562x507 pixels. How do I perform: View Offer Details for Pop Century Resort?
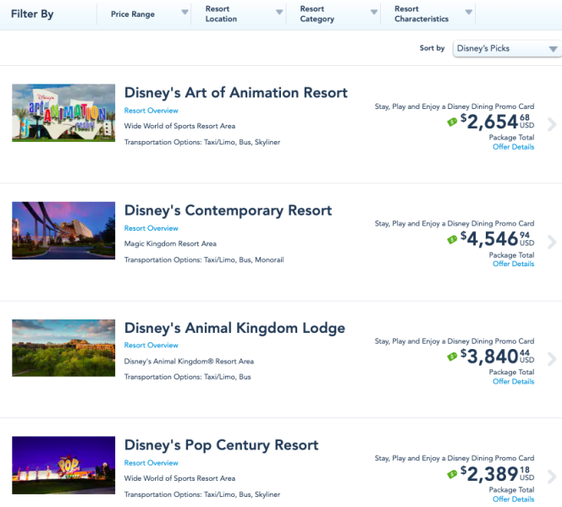pyautogui.click(x=513, y=499)
